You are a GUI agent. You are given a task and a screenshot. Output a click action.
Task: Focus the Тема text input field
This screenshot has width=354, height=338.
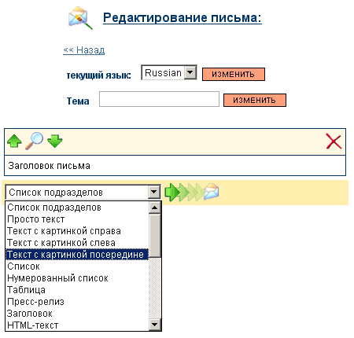(x=159, y=99)
